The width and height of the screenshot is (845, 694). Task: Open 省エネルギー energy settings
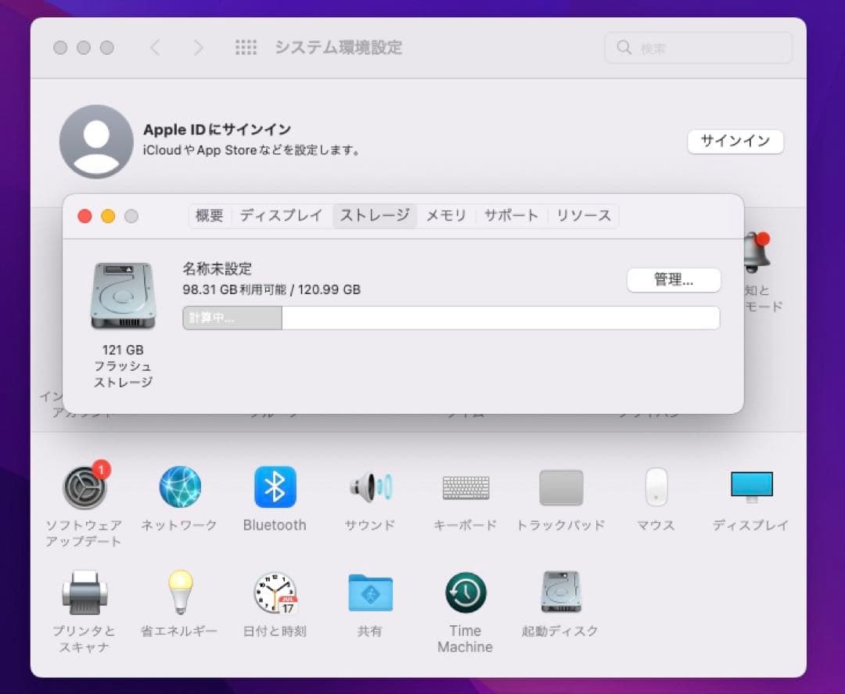click(179, 592)
